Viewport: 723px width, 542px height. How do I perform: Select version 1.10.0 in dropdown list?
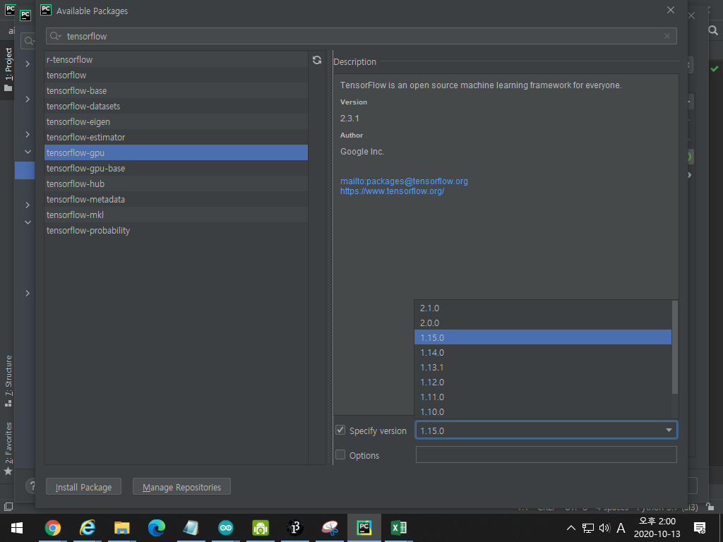coord(543,411)
